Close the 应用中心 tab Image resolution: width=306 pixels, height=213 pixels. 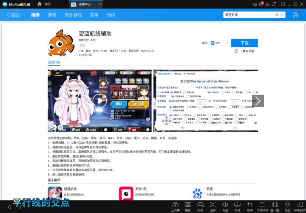pyautogui.click(x=100, y=4)
